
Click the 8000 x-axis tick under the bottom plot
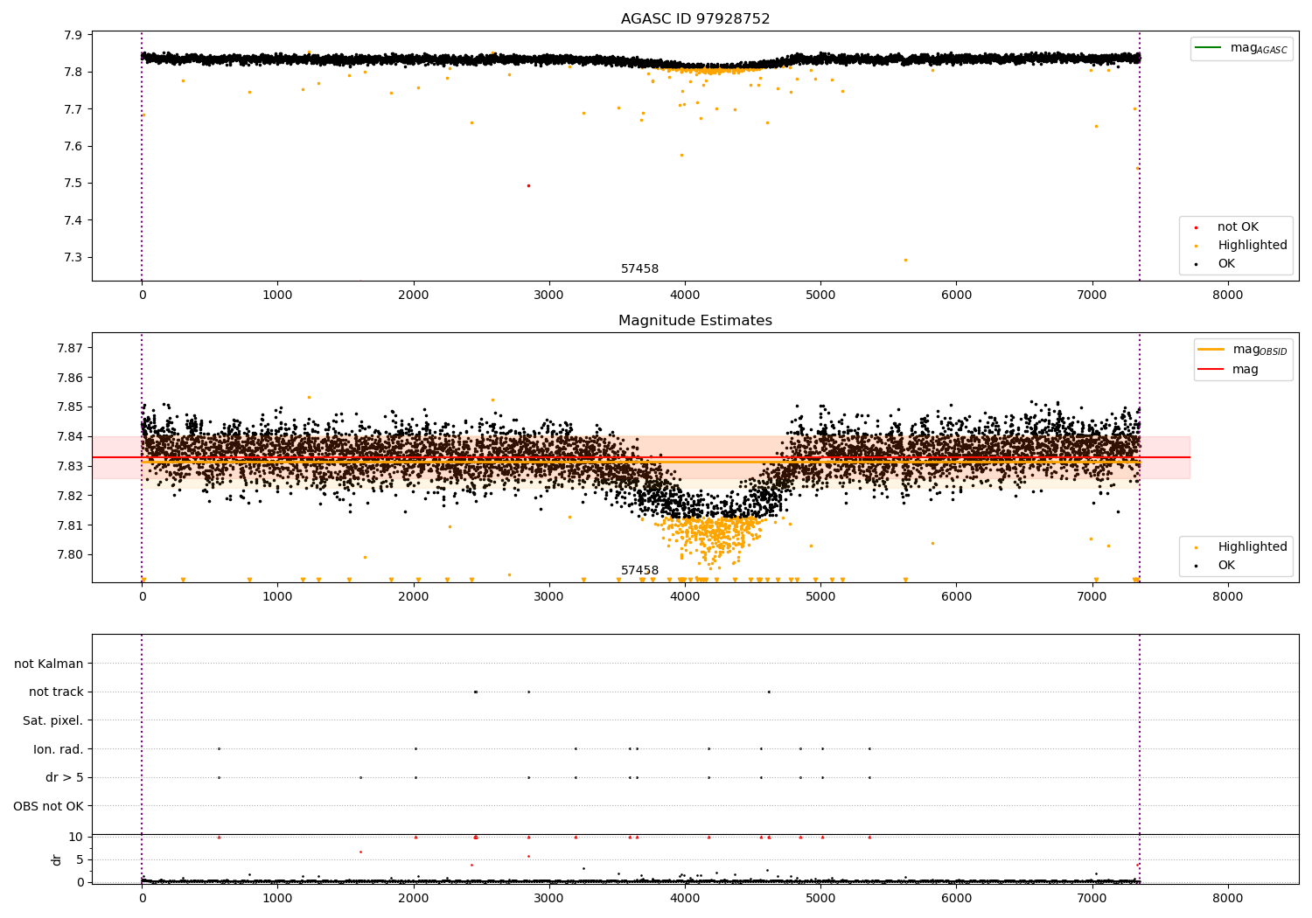pos(1228,899)
